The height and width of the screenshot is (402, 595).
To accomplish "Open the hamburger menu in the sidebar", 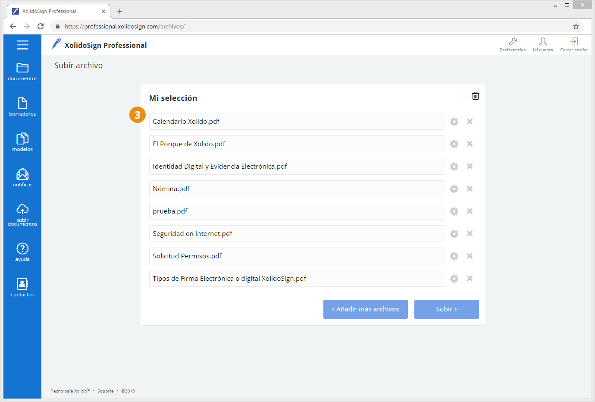I will click(22, 45).
